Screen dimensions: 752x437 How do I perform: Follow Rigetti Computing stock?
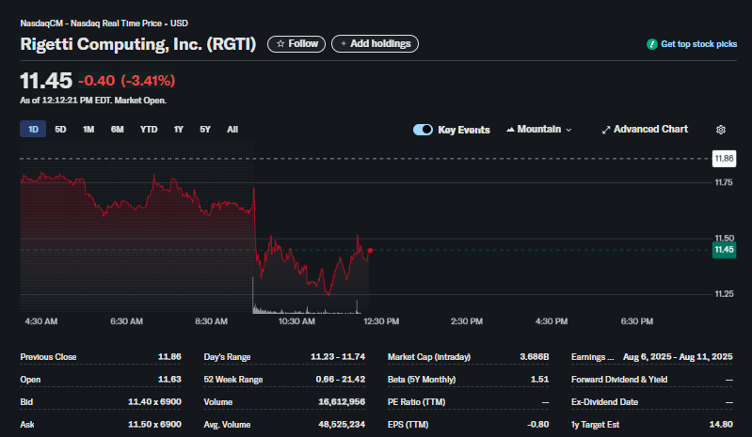(296, 44)
